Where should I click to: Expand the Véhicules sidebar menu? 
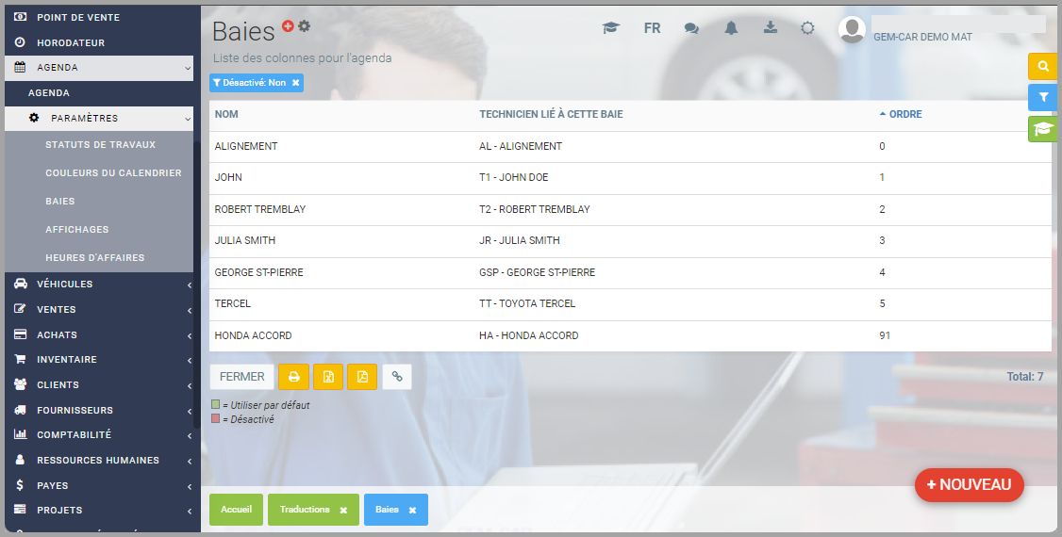102,285
